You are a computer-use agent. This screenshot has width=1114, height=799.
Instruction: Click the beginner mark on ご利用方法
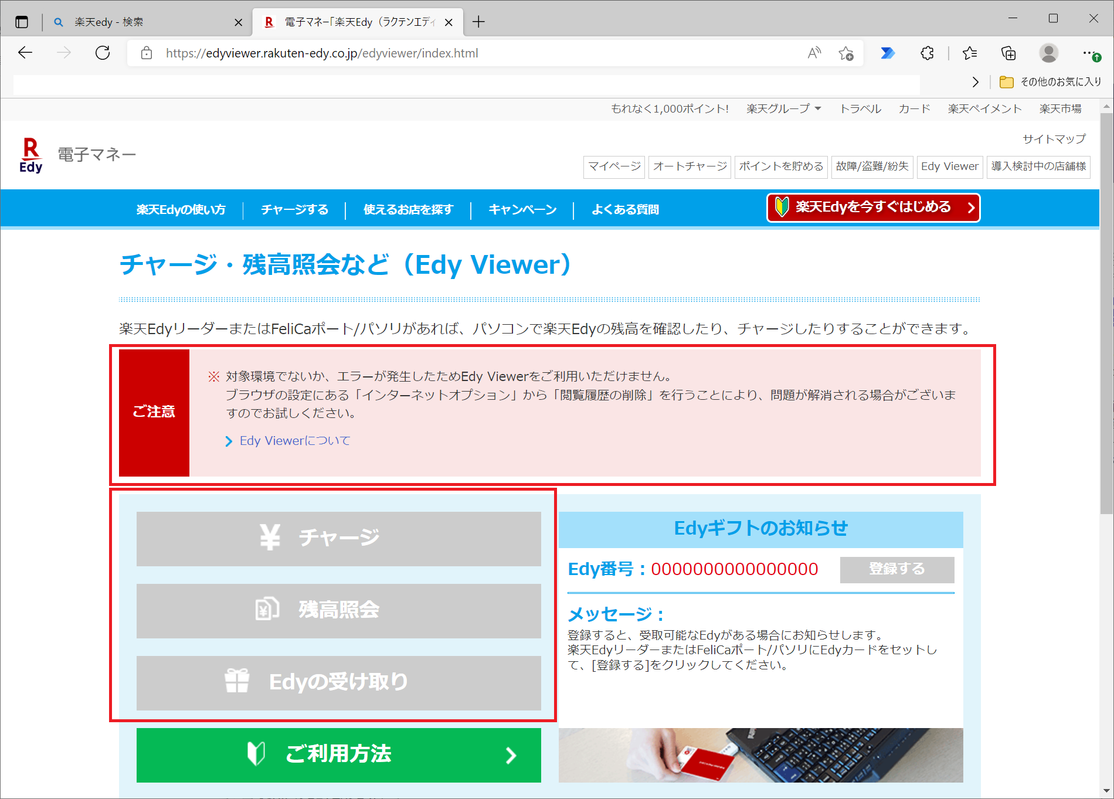[x=256, y=754]
